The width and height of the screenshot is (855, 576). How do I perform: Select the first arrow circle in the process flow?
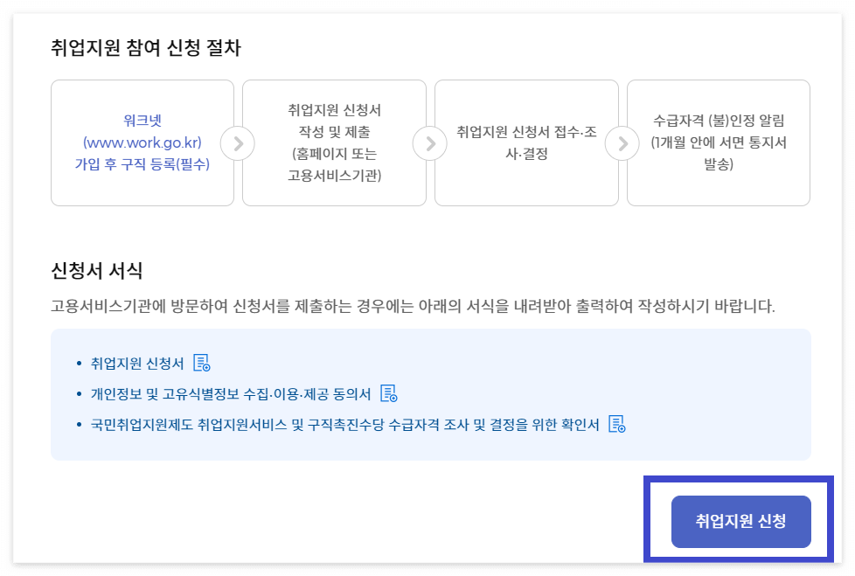[237, 142]
